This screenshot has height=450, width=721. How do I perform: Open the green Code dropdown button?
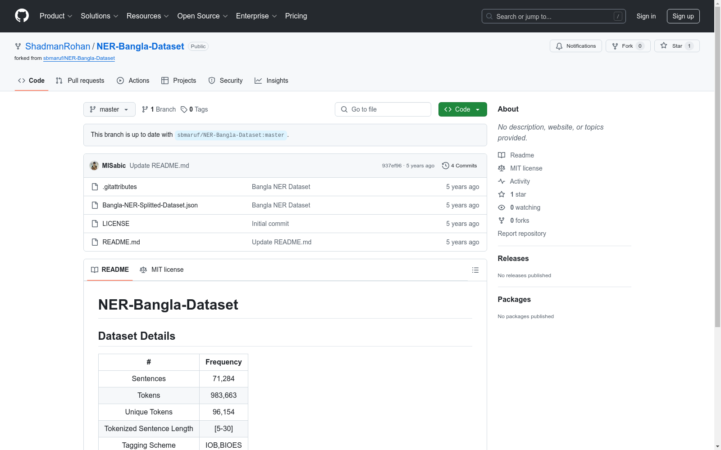[462, 109]
